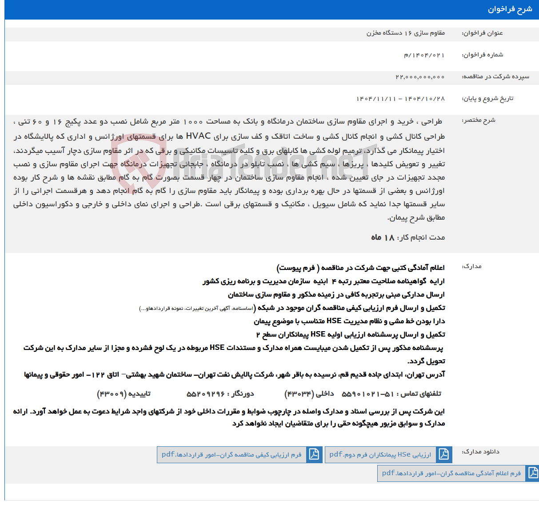Click the شماره فراخوان label
Screen dimensions: 539x513
[x=483, y=55]
